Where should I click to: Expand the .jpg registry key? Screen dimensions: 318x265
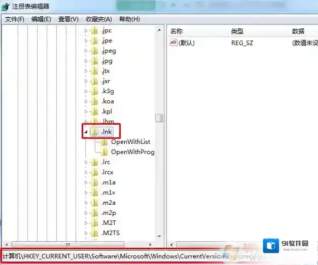[86, 61]
